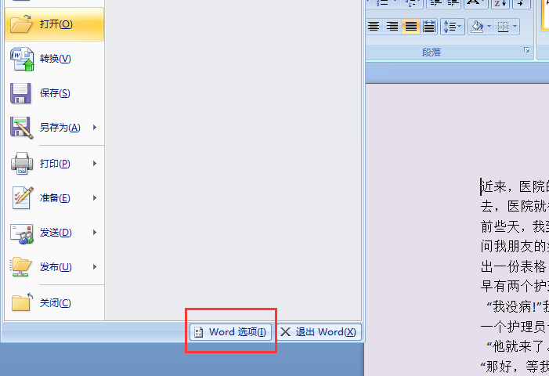The image size is (549, 376).
Task: Apply distributed alignment icon
Action: pos(429,27)
